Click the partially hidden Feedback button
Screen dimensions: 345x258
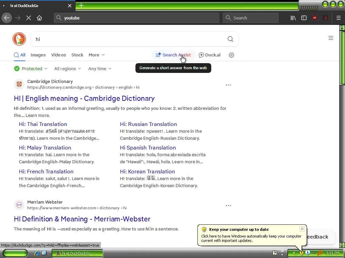(x=321, y=237)
